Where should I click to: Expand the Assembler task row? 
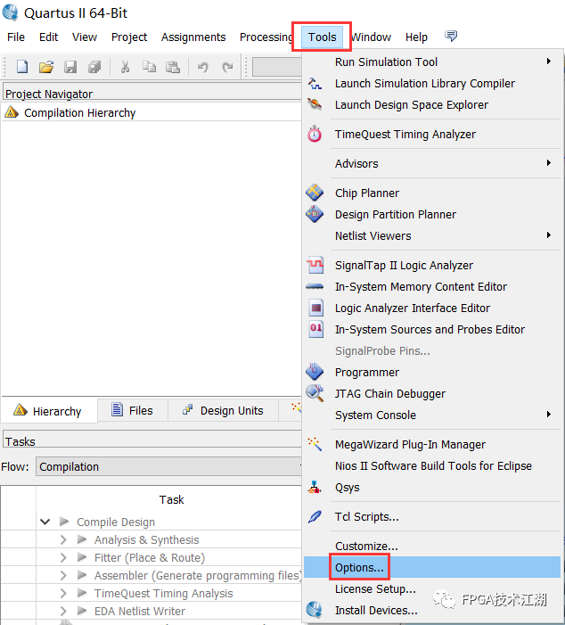[x=63, y=575]
